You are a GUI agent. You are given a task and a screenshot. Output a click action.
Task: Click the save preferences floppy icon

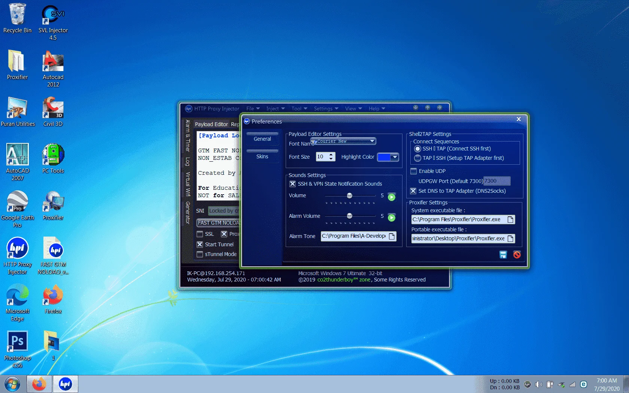point(503,255)
